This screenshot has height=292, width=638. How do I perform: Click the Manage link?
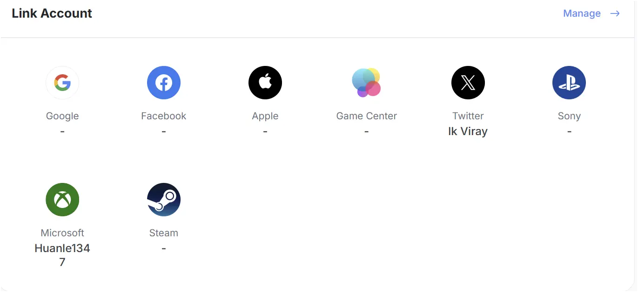[582, 13]
